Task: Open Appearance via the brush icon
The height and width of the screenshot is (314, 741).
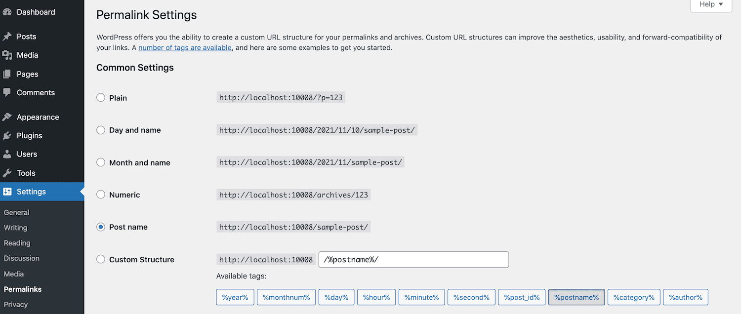Action: pos(9,117)
